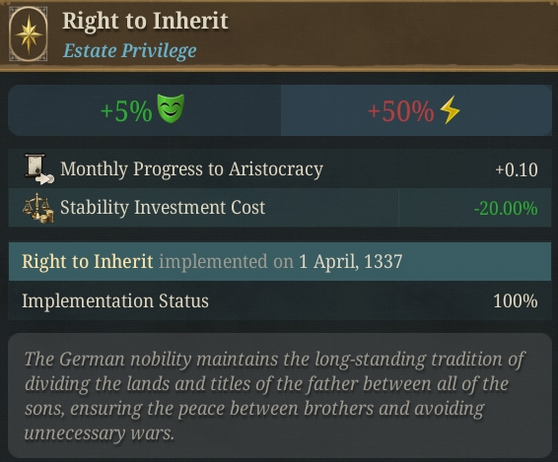Image resolution: width=558 pixels, height=462 pixels.
Task: Click the scroll icon beside Monthly Progress to Aristocracy
Action: [38, 168]
